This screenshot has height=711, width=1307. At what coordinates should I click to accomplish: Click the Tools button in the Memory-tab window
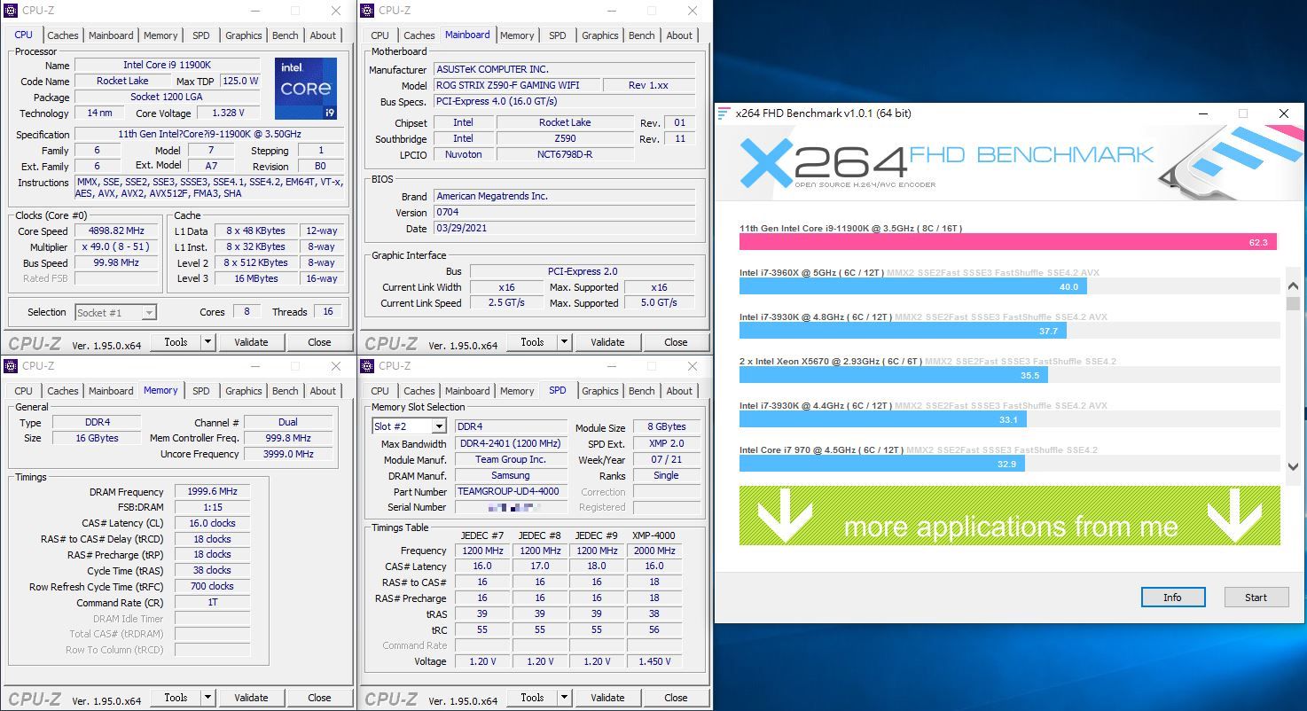[x=176, y=698]
